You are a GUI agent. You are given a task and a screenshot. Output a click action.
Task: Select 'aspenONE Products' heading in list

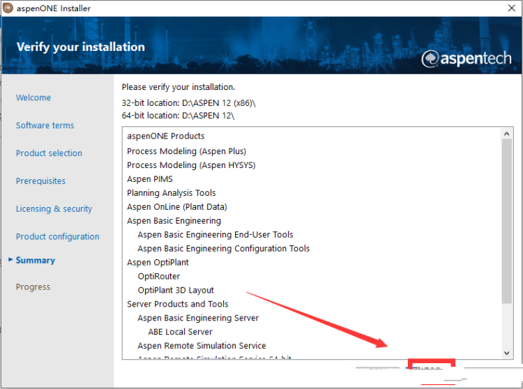(x=166, y=136)
